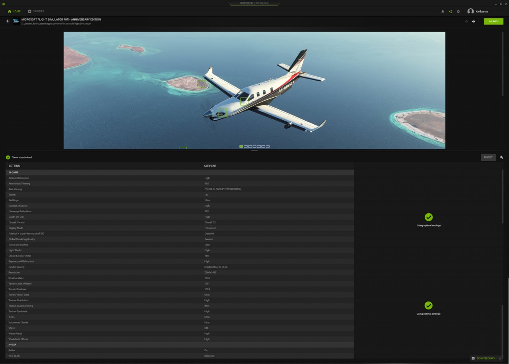Select the Anisotropic Filtering setting
The image size is (509, 364).
180,184
